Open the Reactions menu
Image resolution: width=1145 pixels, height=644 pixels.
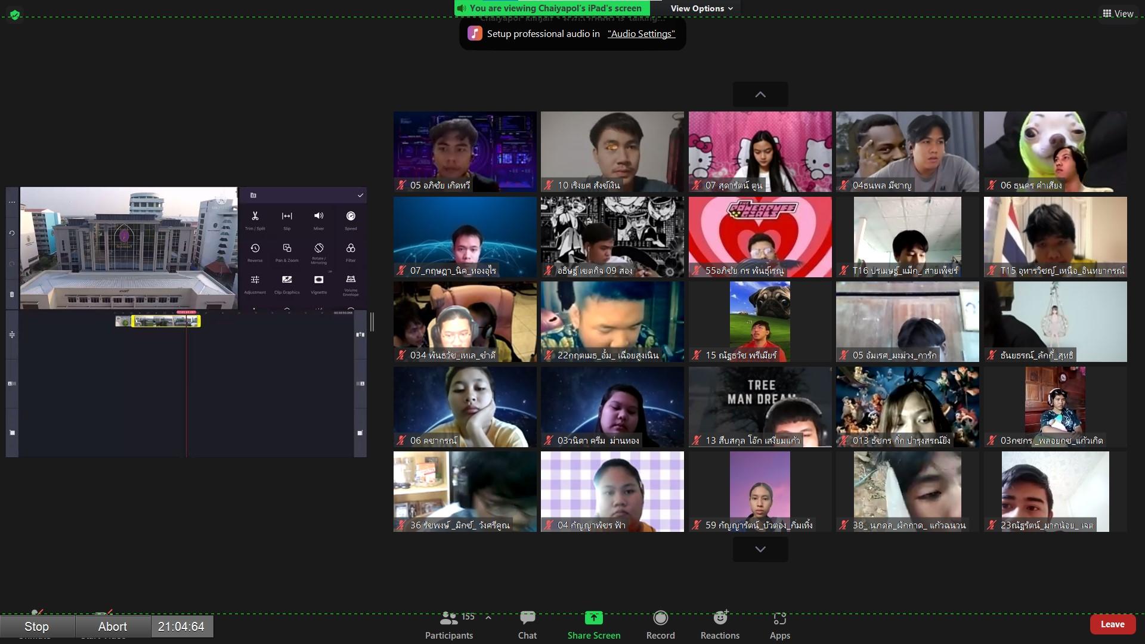tap(720, 626)
